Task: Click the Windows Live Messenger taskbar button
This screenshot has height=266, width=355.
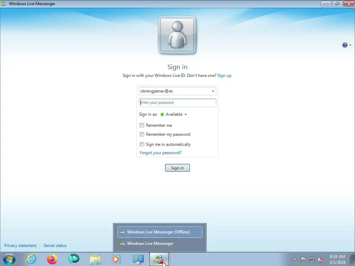Action: [159, 259]
